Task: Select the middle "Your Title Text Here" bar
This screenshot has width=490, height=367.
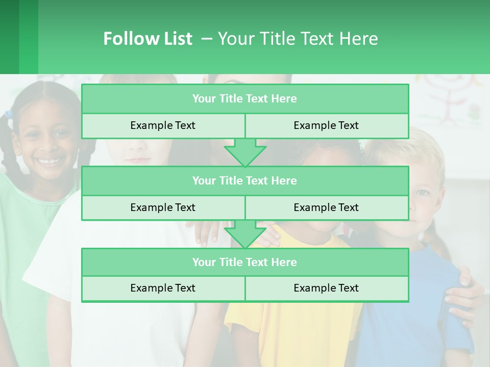Action: 244,181
